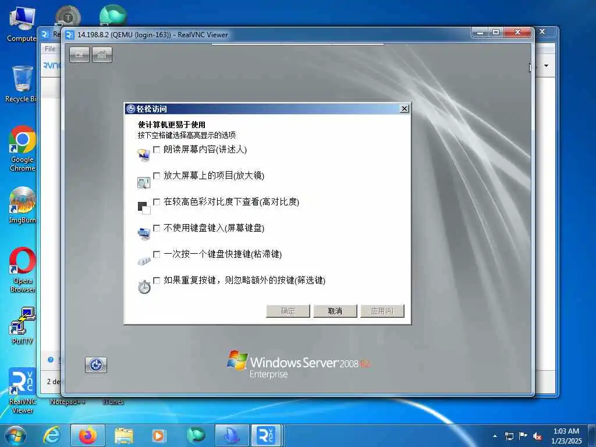Open the on-screen keyboard button beside CH
This screenshot has height=447, width=596.
(x=102, y=55)
